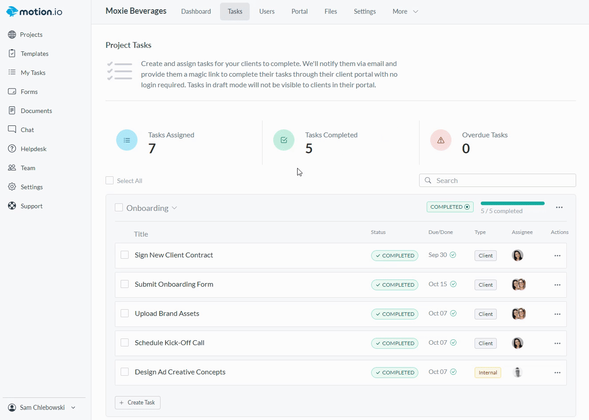Go to the Files tab
The height and width of the screenshot is (420, 589).
330,12
